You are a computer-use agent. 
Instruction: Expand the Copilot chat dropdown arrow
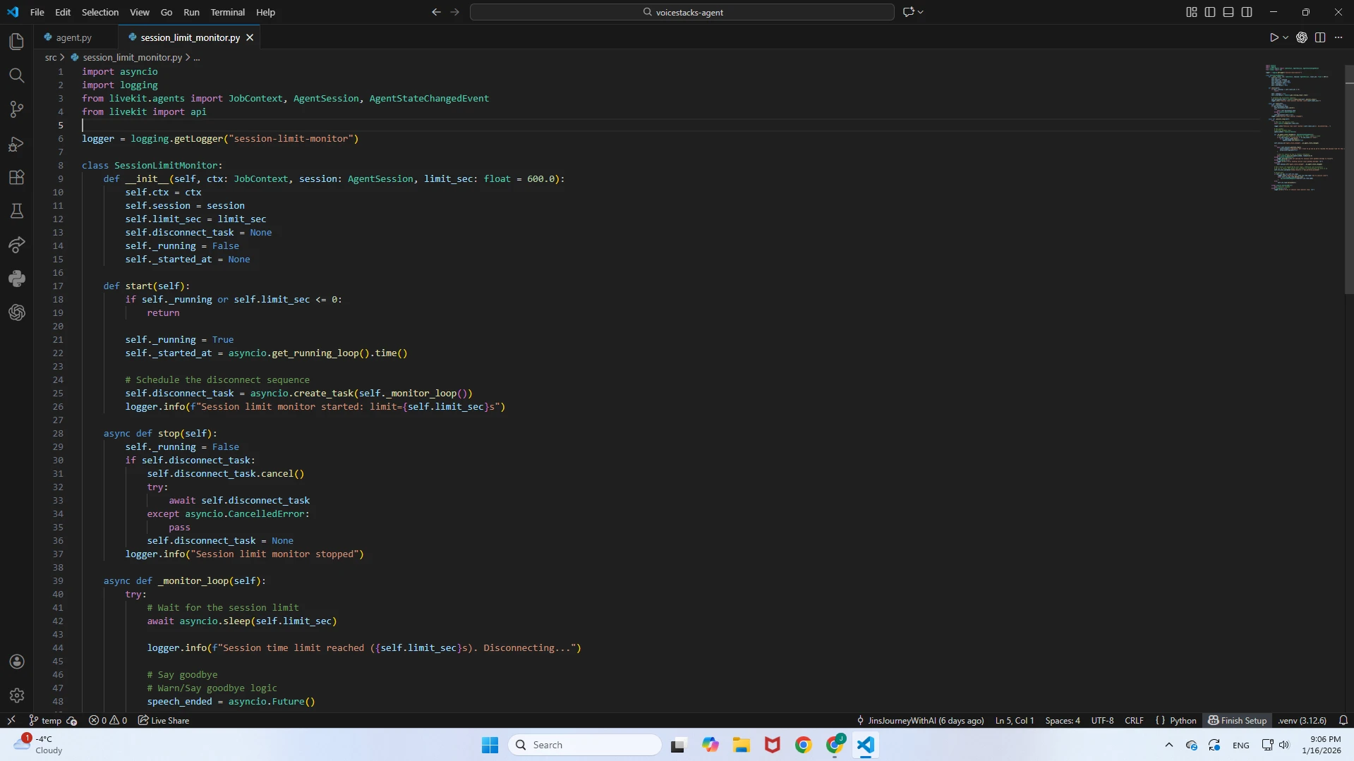[920, 12]
